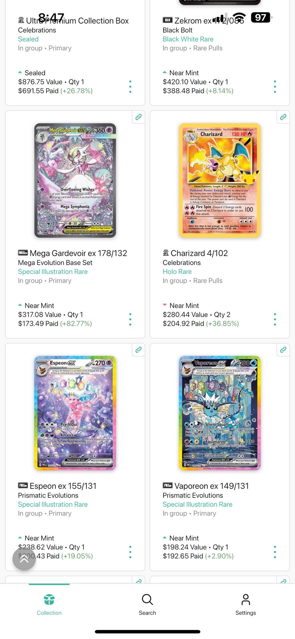Tap the scroll-to-top arrow button
The width and height of the screenshot is (295, 639).
click(x=24, y=559)
